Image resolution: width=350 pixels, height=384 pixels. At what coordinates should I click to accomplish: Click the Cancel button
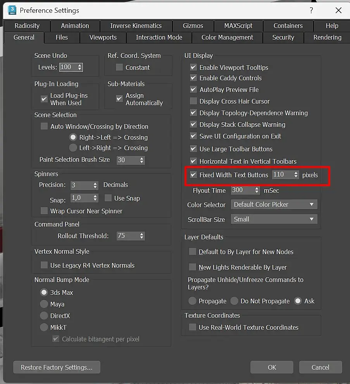click(x=321, y=367)
